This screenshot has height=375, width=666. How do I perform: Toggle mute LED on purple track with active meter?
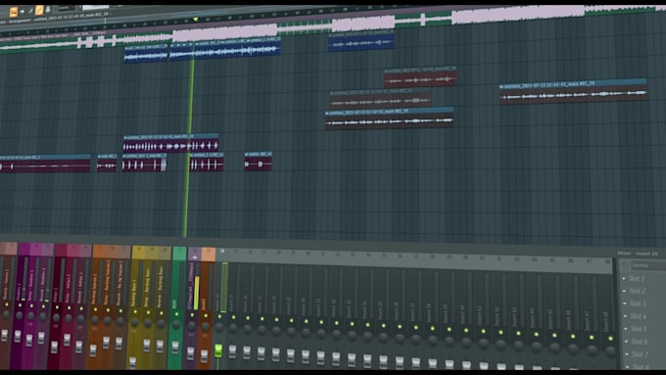tap(192, 315)
